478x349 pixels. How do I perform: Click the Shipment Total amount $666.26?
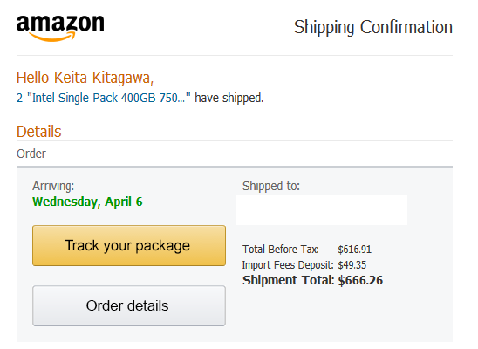(360, 280)
